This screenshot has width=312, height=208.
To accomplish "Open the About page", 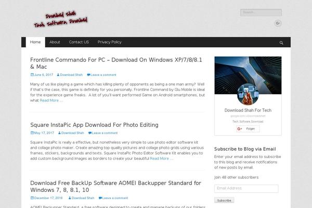I will tap(55, 42).
